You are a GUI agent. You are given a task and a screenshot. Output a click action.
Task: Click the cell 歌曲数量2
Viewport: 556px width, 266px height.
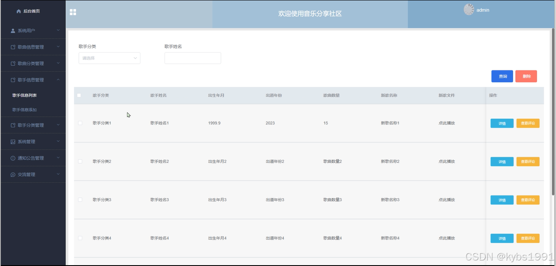tap(332, 161)
